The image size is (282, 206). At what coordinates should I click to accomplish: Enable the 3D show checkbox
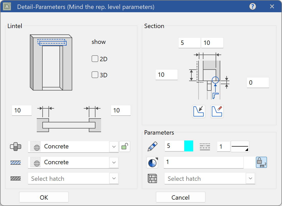pos(95,75)
